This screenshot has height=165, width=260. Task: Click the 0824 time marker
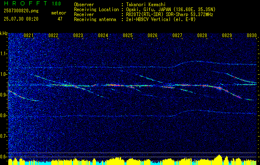pos(103,35)
